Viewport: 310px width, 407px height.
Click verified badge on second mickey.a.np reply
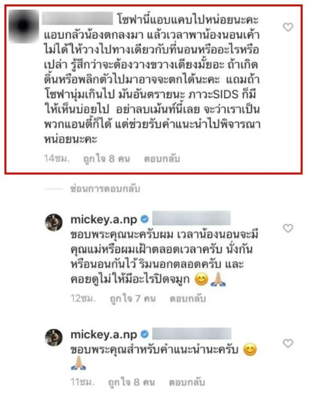pyautogui.click(x=145, y=334)
